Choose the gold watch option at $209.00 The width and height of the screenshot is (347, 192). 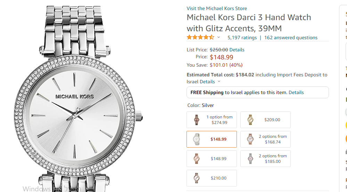[x=265, y=120]
